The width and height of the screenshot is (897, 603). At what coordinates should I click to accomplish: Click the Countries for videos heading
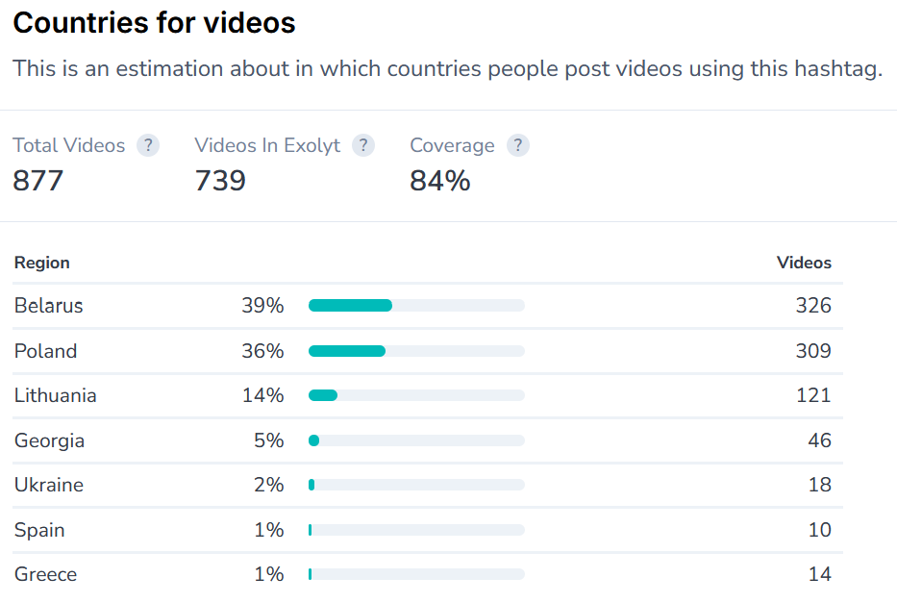point(154,23)
